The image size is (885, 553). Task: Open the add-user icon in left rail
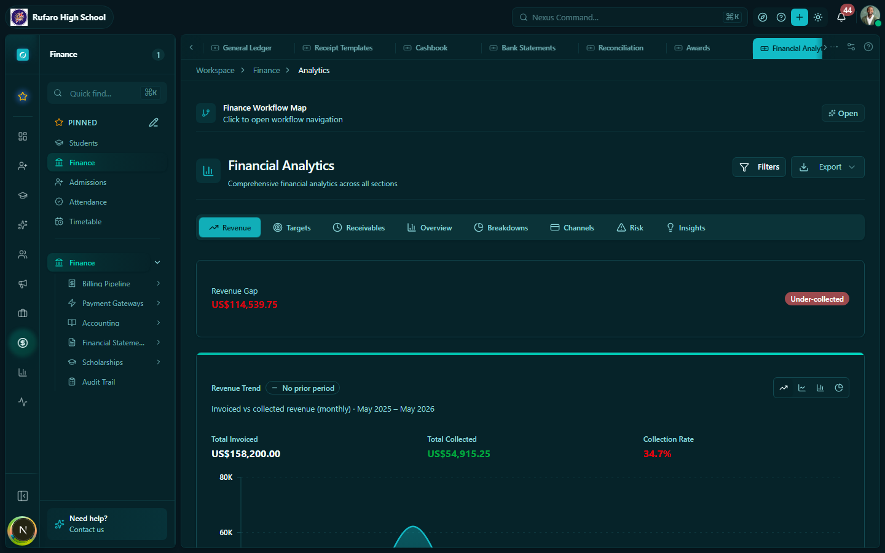pos(23,166)
